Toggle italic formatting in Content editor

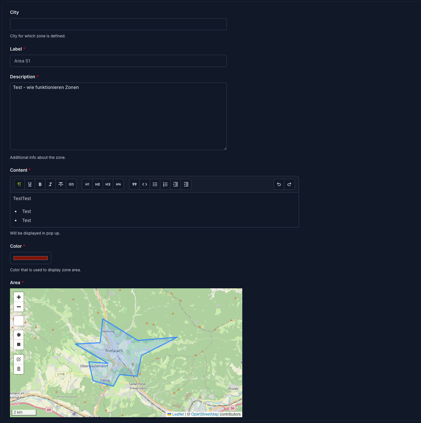point(50,184)
